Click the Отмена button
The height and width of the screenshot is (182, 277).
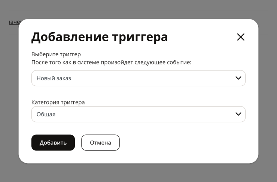(100, 143)
